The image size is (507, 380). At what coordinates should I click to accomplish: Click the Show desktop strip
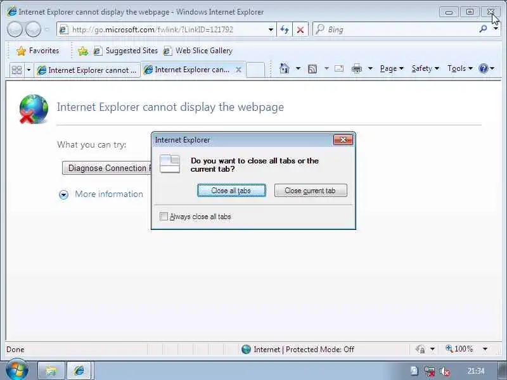point(503,370)
